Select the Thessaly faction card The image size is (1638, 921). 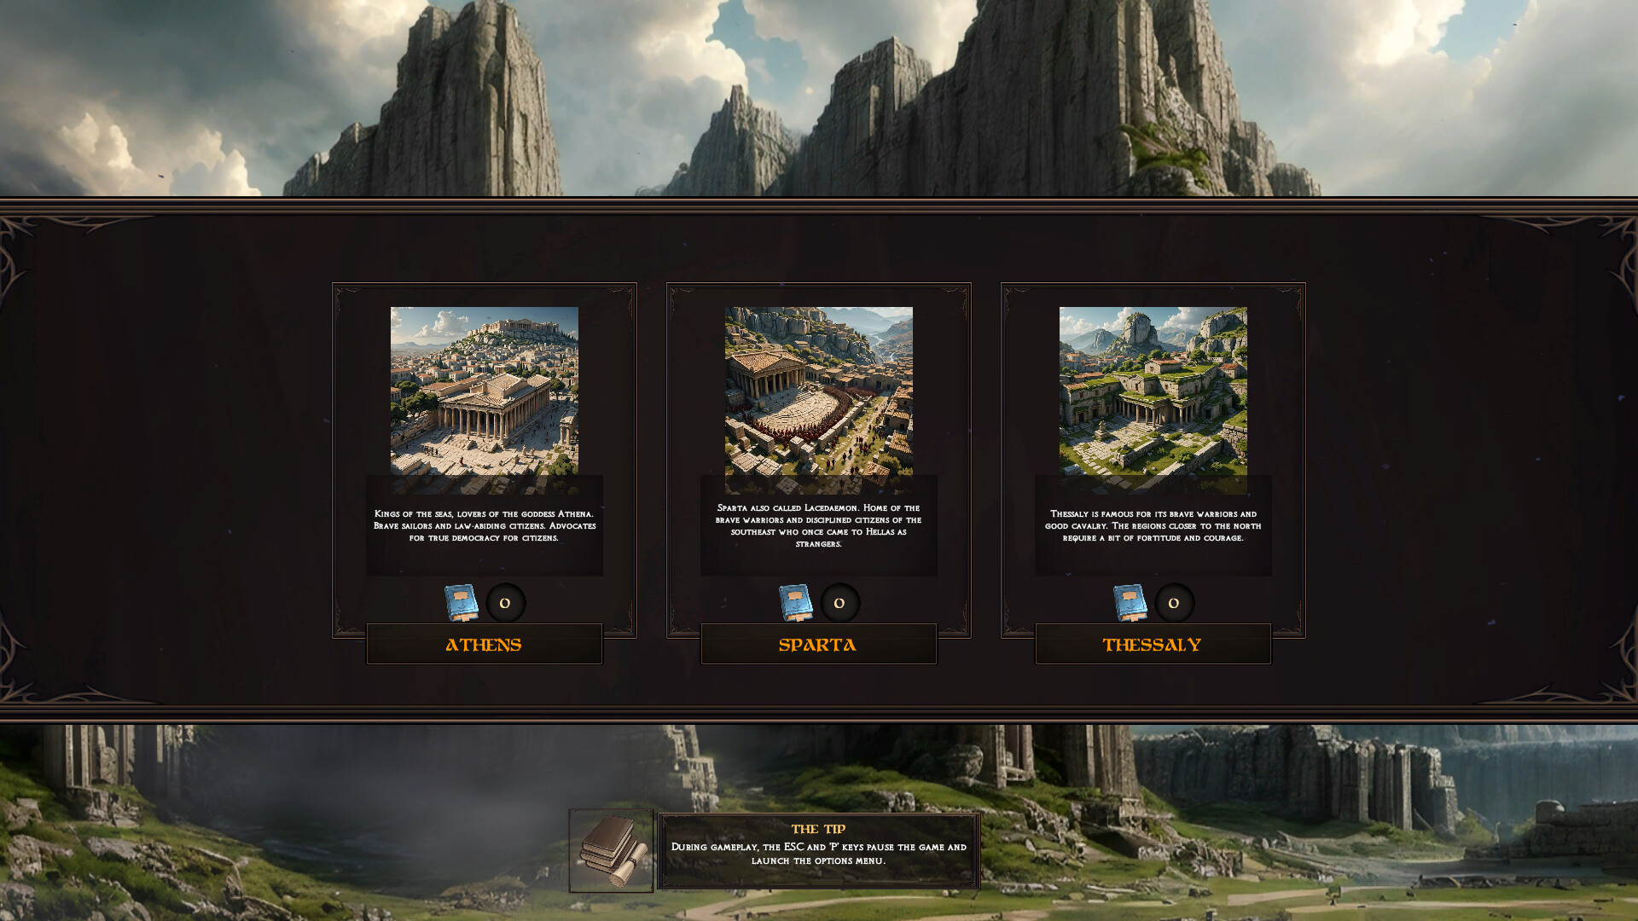(x=1153, y=460)
